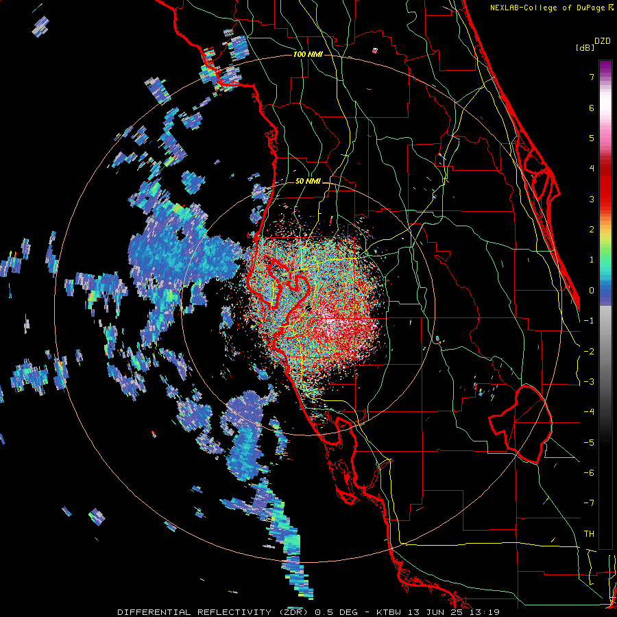Select the 7 value on color scale
Viewport: 617px width, 617px height.
[x=592, y=77]
